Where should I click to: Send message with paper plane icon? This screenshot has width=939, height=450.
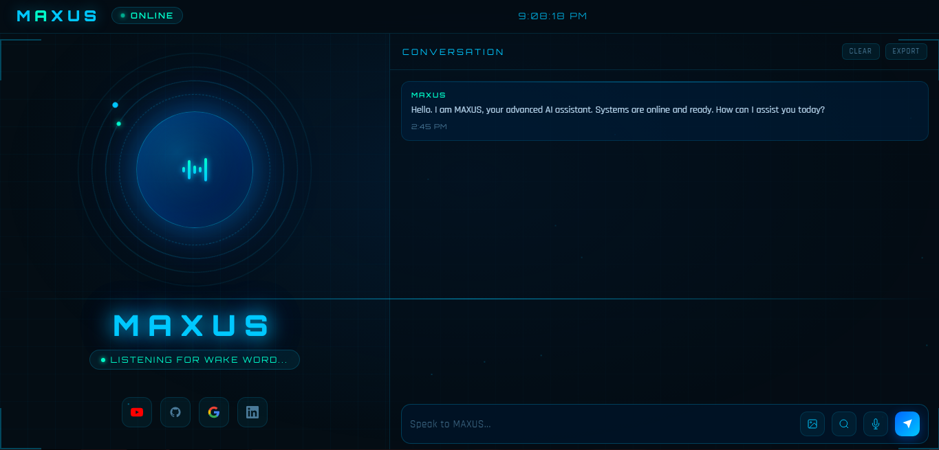coord(907,424)
